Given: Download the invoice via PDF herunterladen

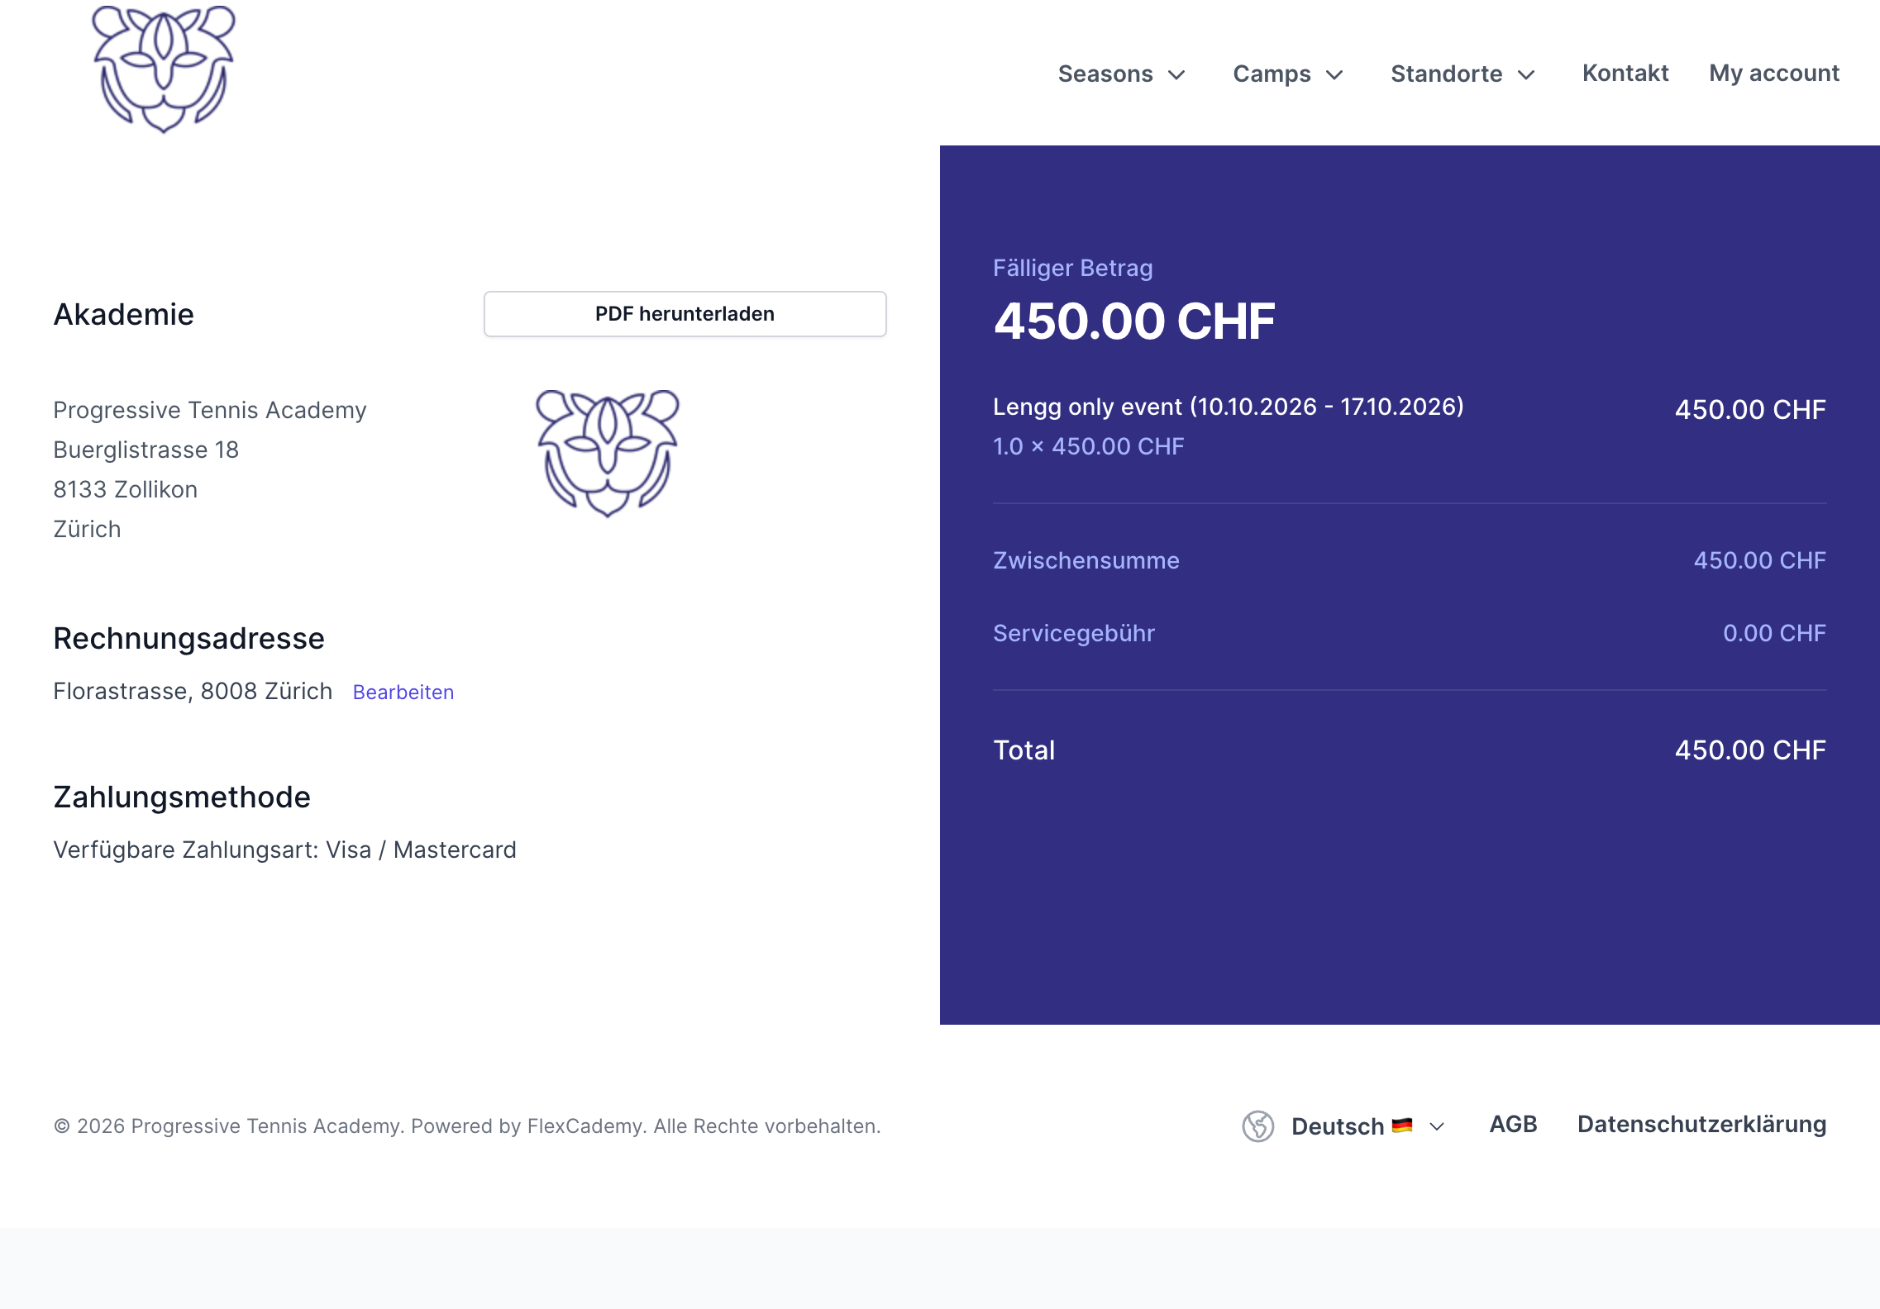Looking at the screenshot, I should (685, 314).
